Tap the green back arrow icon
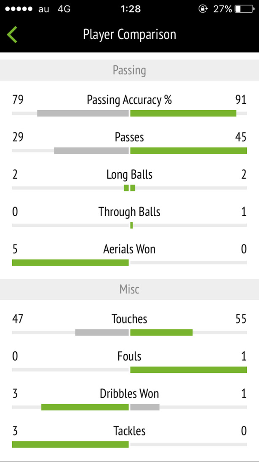 (12, 34)
